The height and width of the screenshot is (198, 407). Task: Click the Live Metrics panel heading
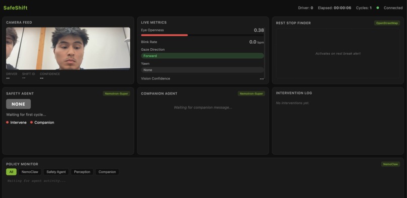point(154,23)
